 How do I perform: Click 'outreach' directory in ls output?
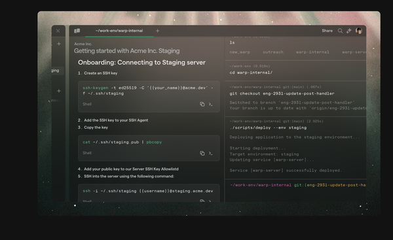click(x=273, y=52)
